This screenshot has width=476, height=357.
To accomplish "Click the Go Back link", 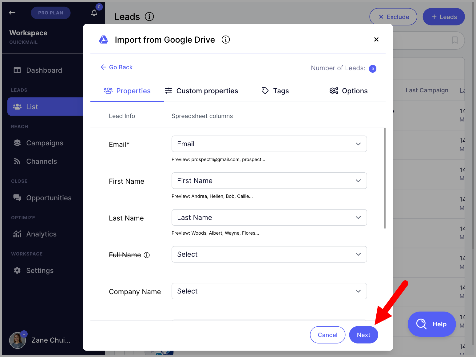I will coord(117,67).
